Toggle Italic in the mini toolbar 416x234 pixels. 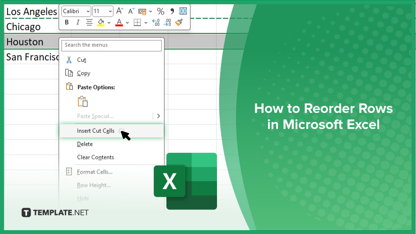(x=78, y=23)
